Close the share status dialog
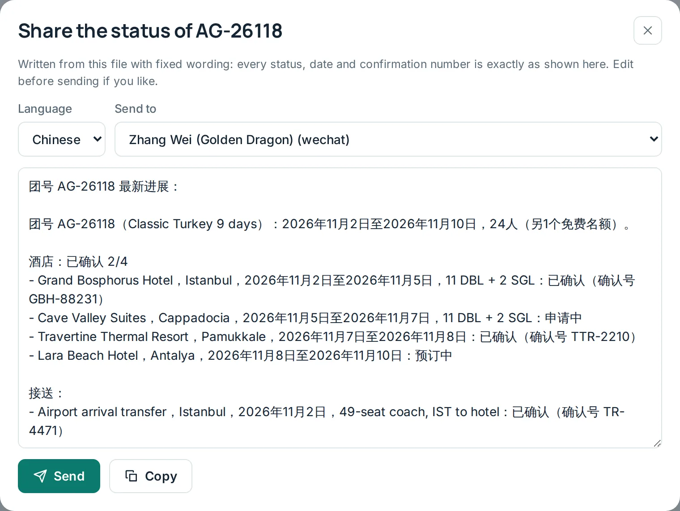 pos(647,30)
